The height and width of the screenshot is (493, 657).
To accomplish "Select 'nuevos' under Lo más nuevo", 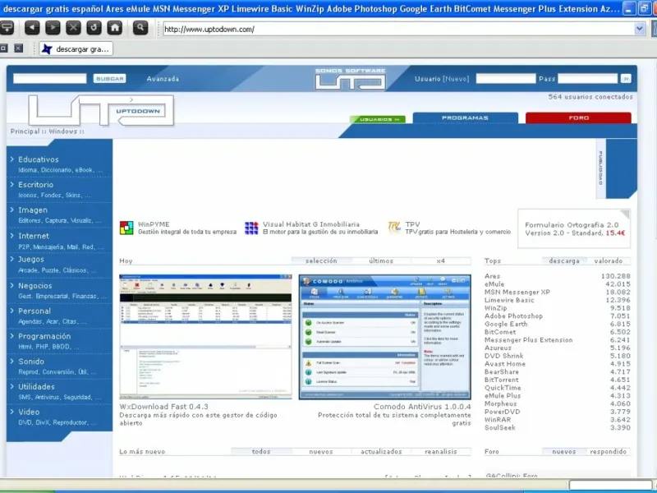I will click(x=321, y=451).
